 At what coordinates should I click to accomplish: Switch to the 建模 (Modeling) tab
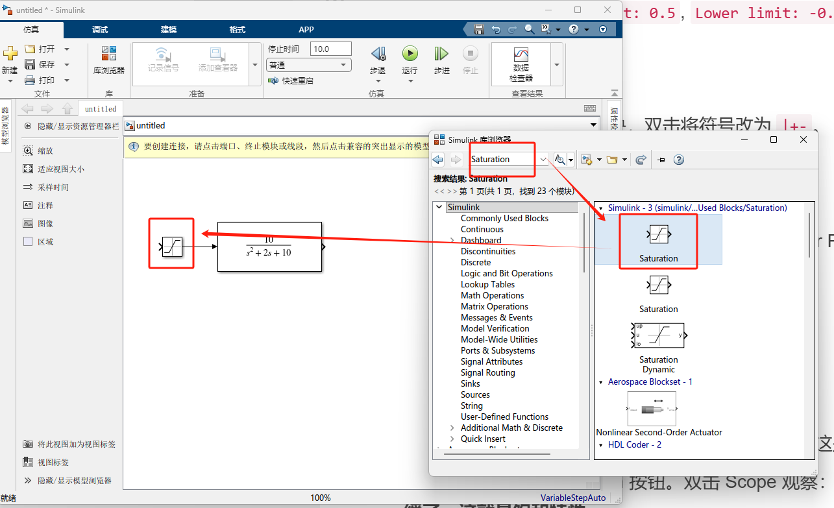169,29
